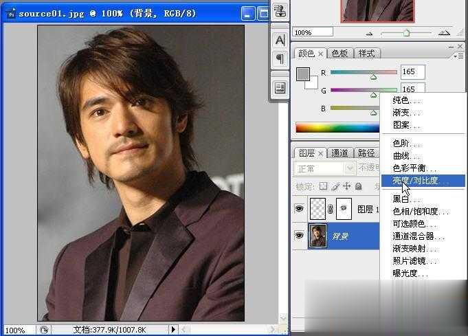The height and width of the screenshot is (336, 468).
Task: Choose 可选颜色 from the adjustment menu
Action: click(423, 223)
